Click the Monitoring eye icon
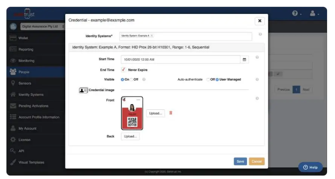Viewport: 335px width, 179px height. click(x=13, y=61)
